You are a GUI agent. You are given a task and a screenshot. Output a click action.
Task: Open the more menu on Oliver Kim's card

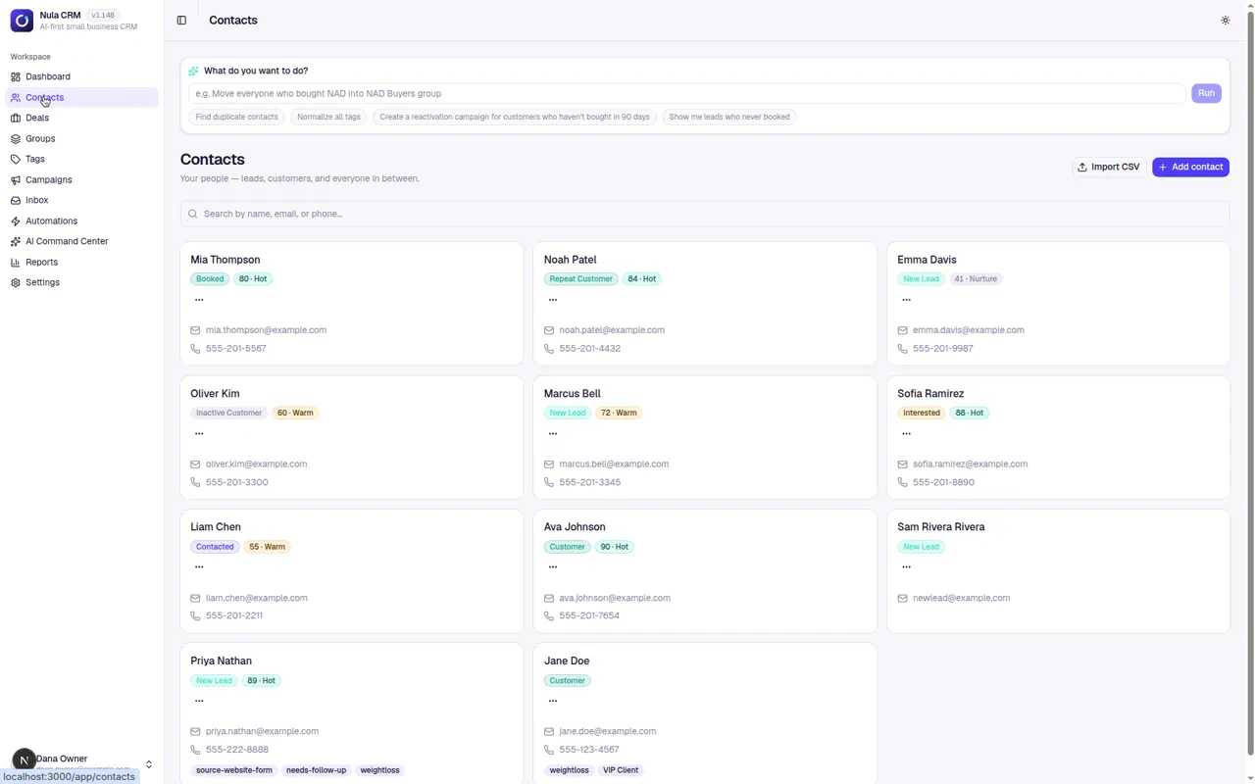[x=199, y=433]
